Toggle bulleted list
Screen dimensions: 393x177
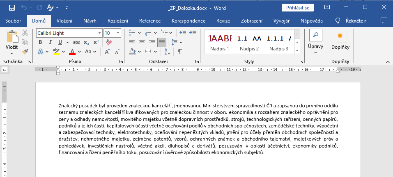132,32
